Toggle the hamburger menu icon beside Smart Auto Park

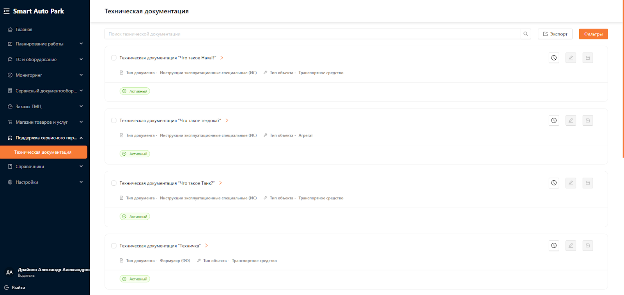(x=7, y=11)
